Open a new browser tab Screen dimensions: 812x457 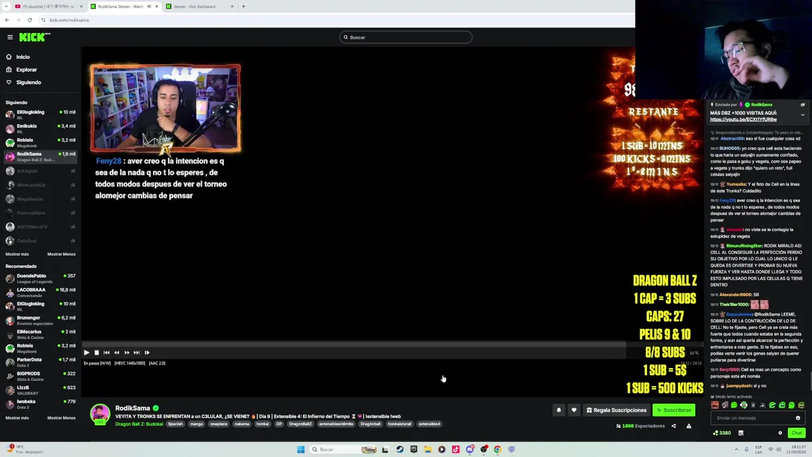[x=243, y=6]
